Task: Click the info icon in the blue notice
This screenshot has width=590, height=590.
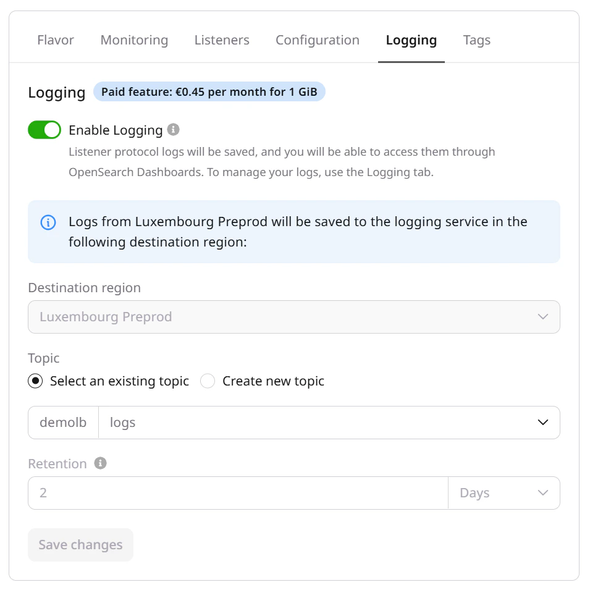Action: click(48, 222)
